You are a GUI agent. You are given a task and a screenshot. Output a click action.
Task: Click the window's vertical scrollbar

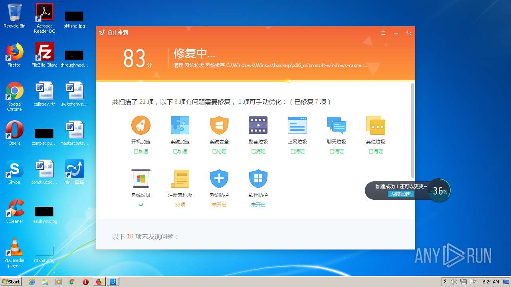coord(412,130)
